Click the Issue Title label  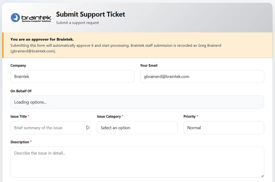18,116
